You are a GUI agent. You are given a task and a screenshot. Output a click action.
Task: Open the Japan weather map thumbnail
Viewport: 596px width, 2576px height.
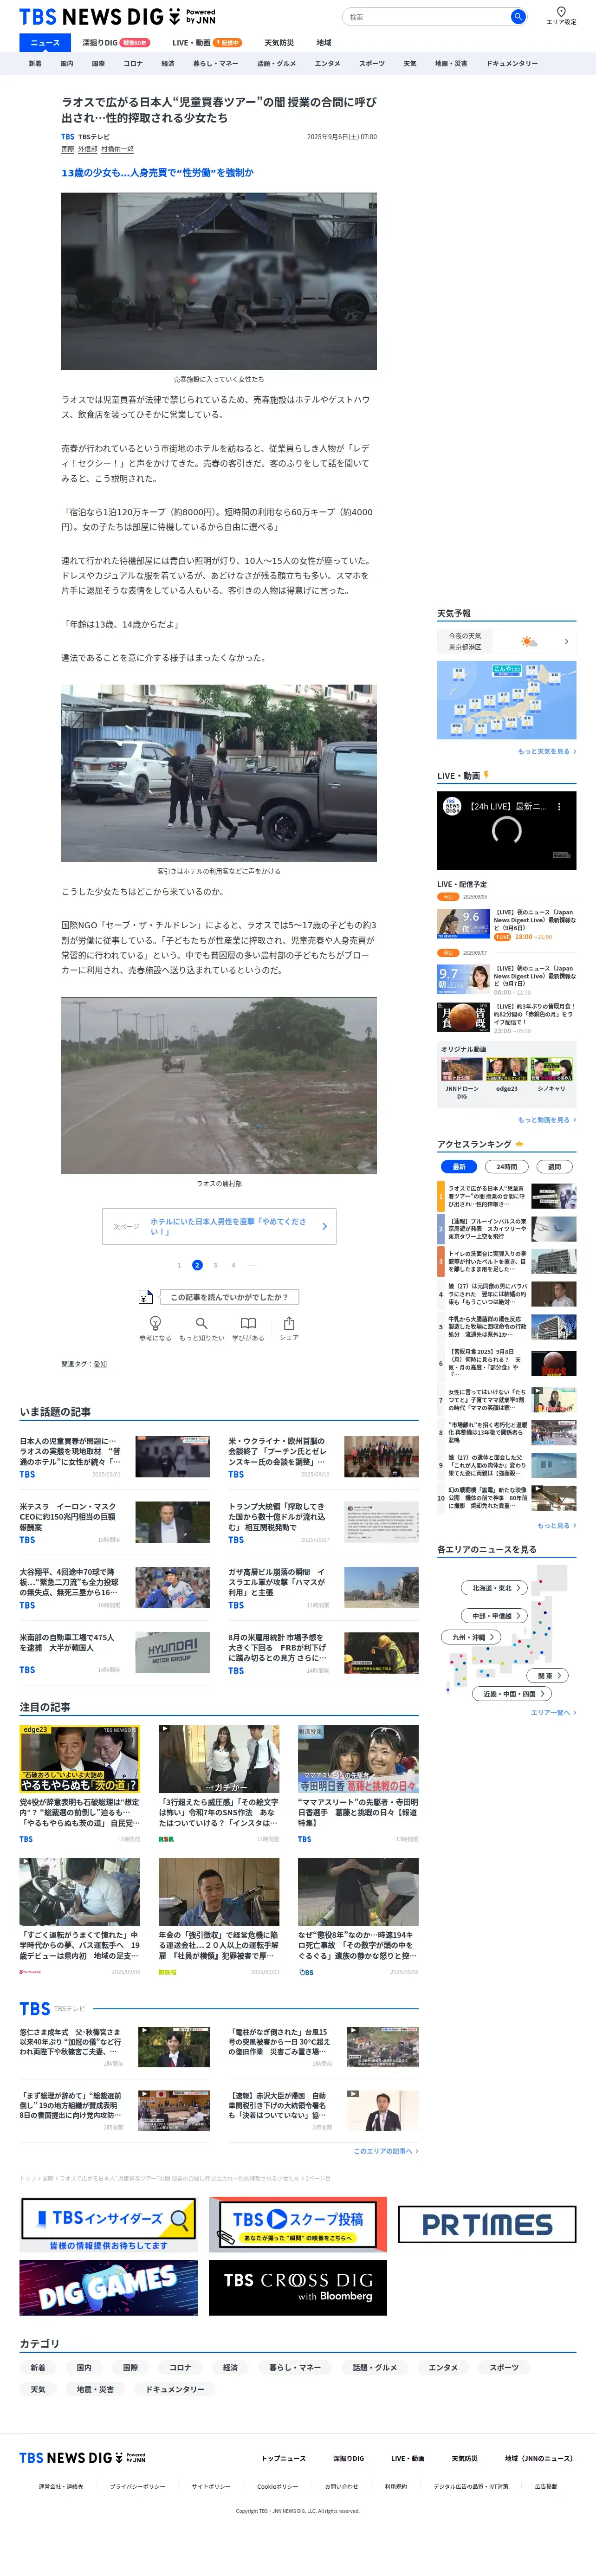click(506, 700)
